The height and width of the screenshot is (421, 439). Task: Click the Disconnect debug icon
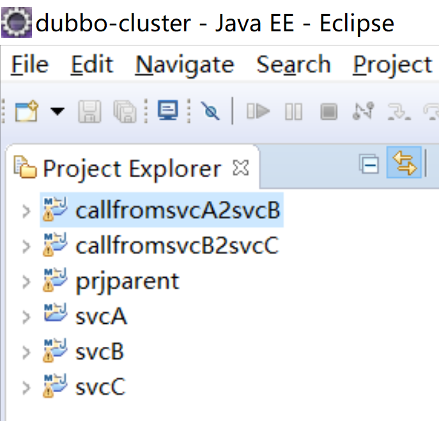click(363, 112)
